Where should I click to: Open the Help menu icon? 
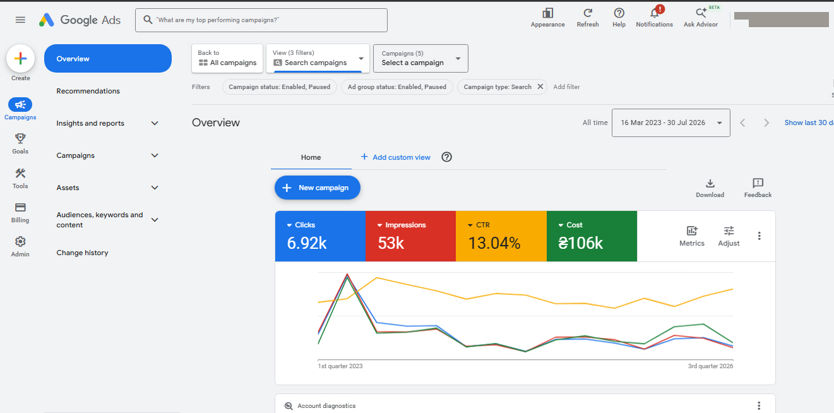click(x=619, y=17)
